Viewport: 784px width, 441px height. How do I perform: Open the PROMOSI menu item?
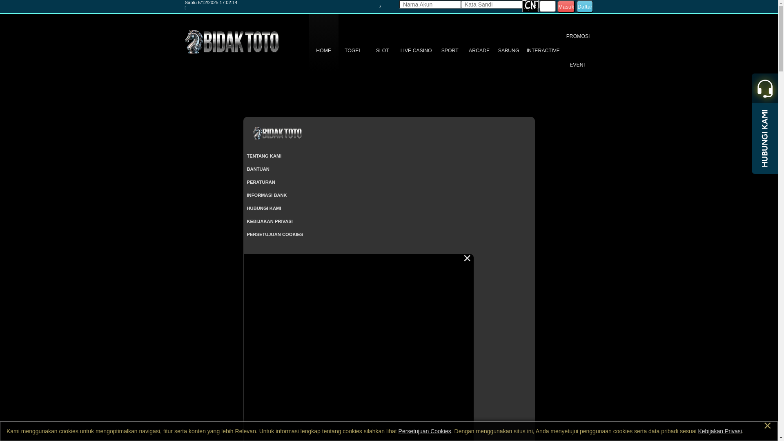(x=578, y=36)
